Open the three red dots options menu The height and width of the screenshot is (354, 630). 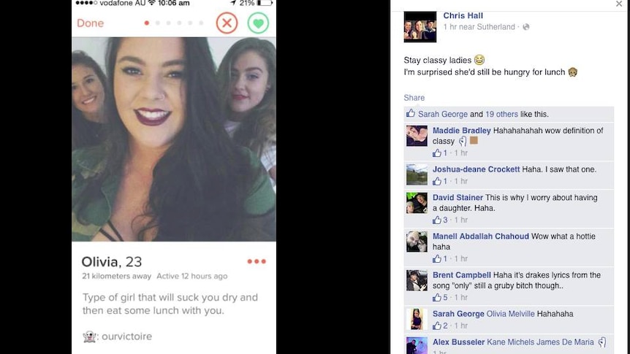(x=257, y=261)
